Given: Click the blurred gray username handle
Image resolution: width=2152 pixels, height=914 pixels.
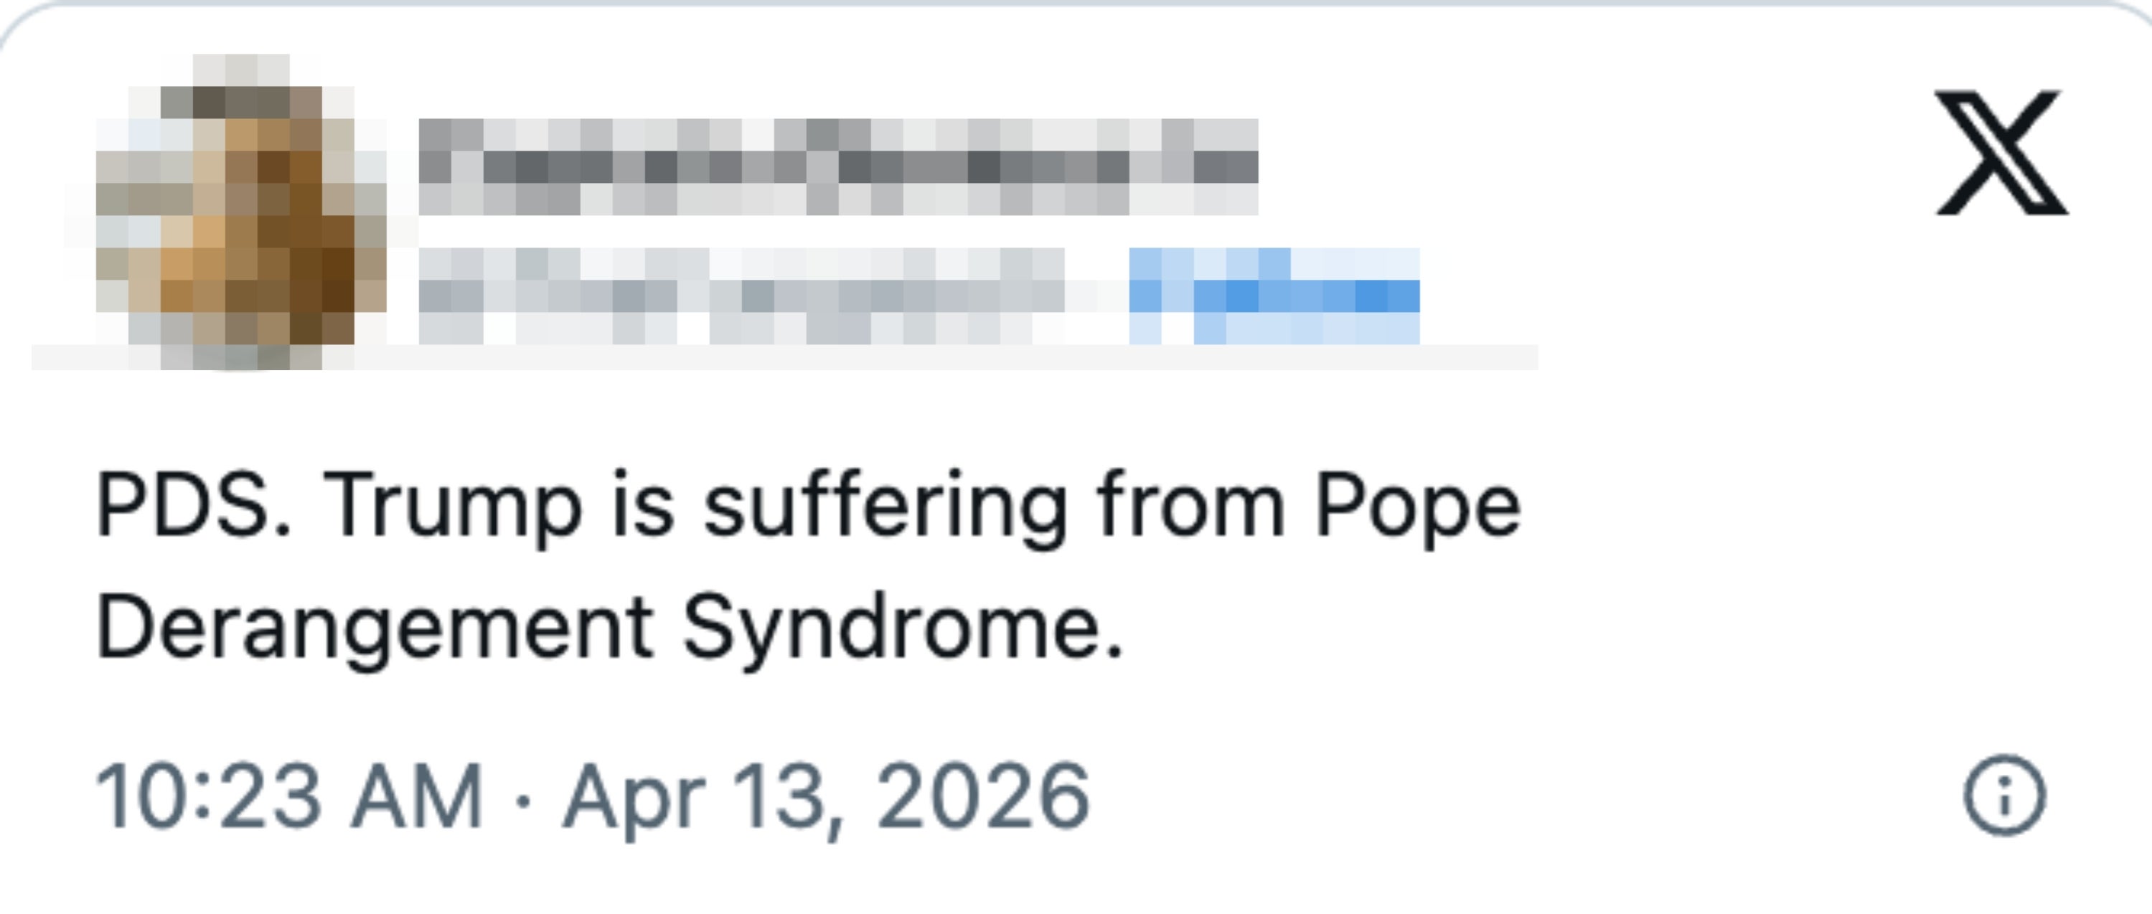Looking at the screenshot, I should [x=740, y=296].
